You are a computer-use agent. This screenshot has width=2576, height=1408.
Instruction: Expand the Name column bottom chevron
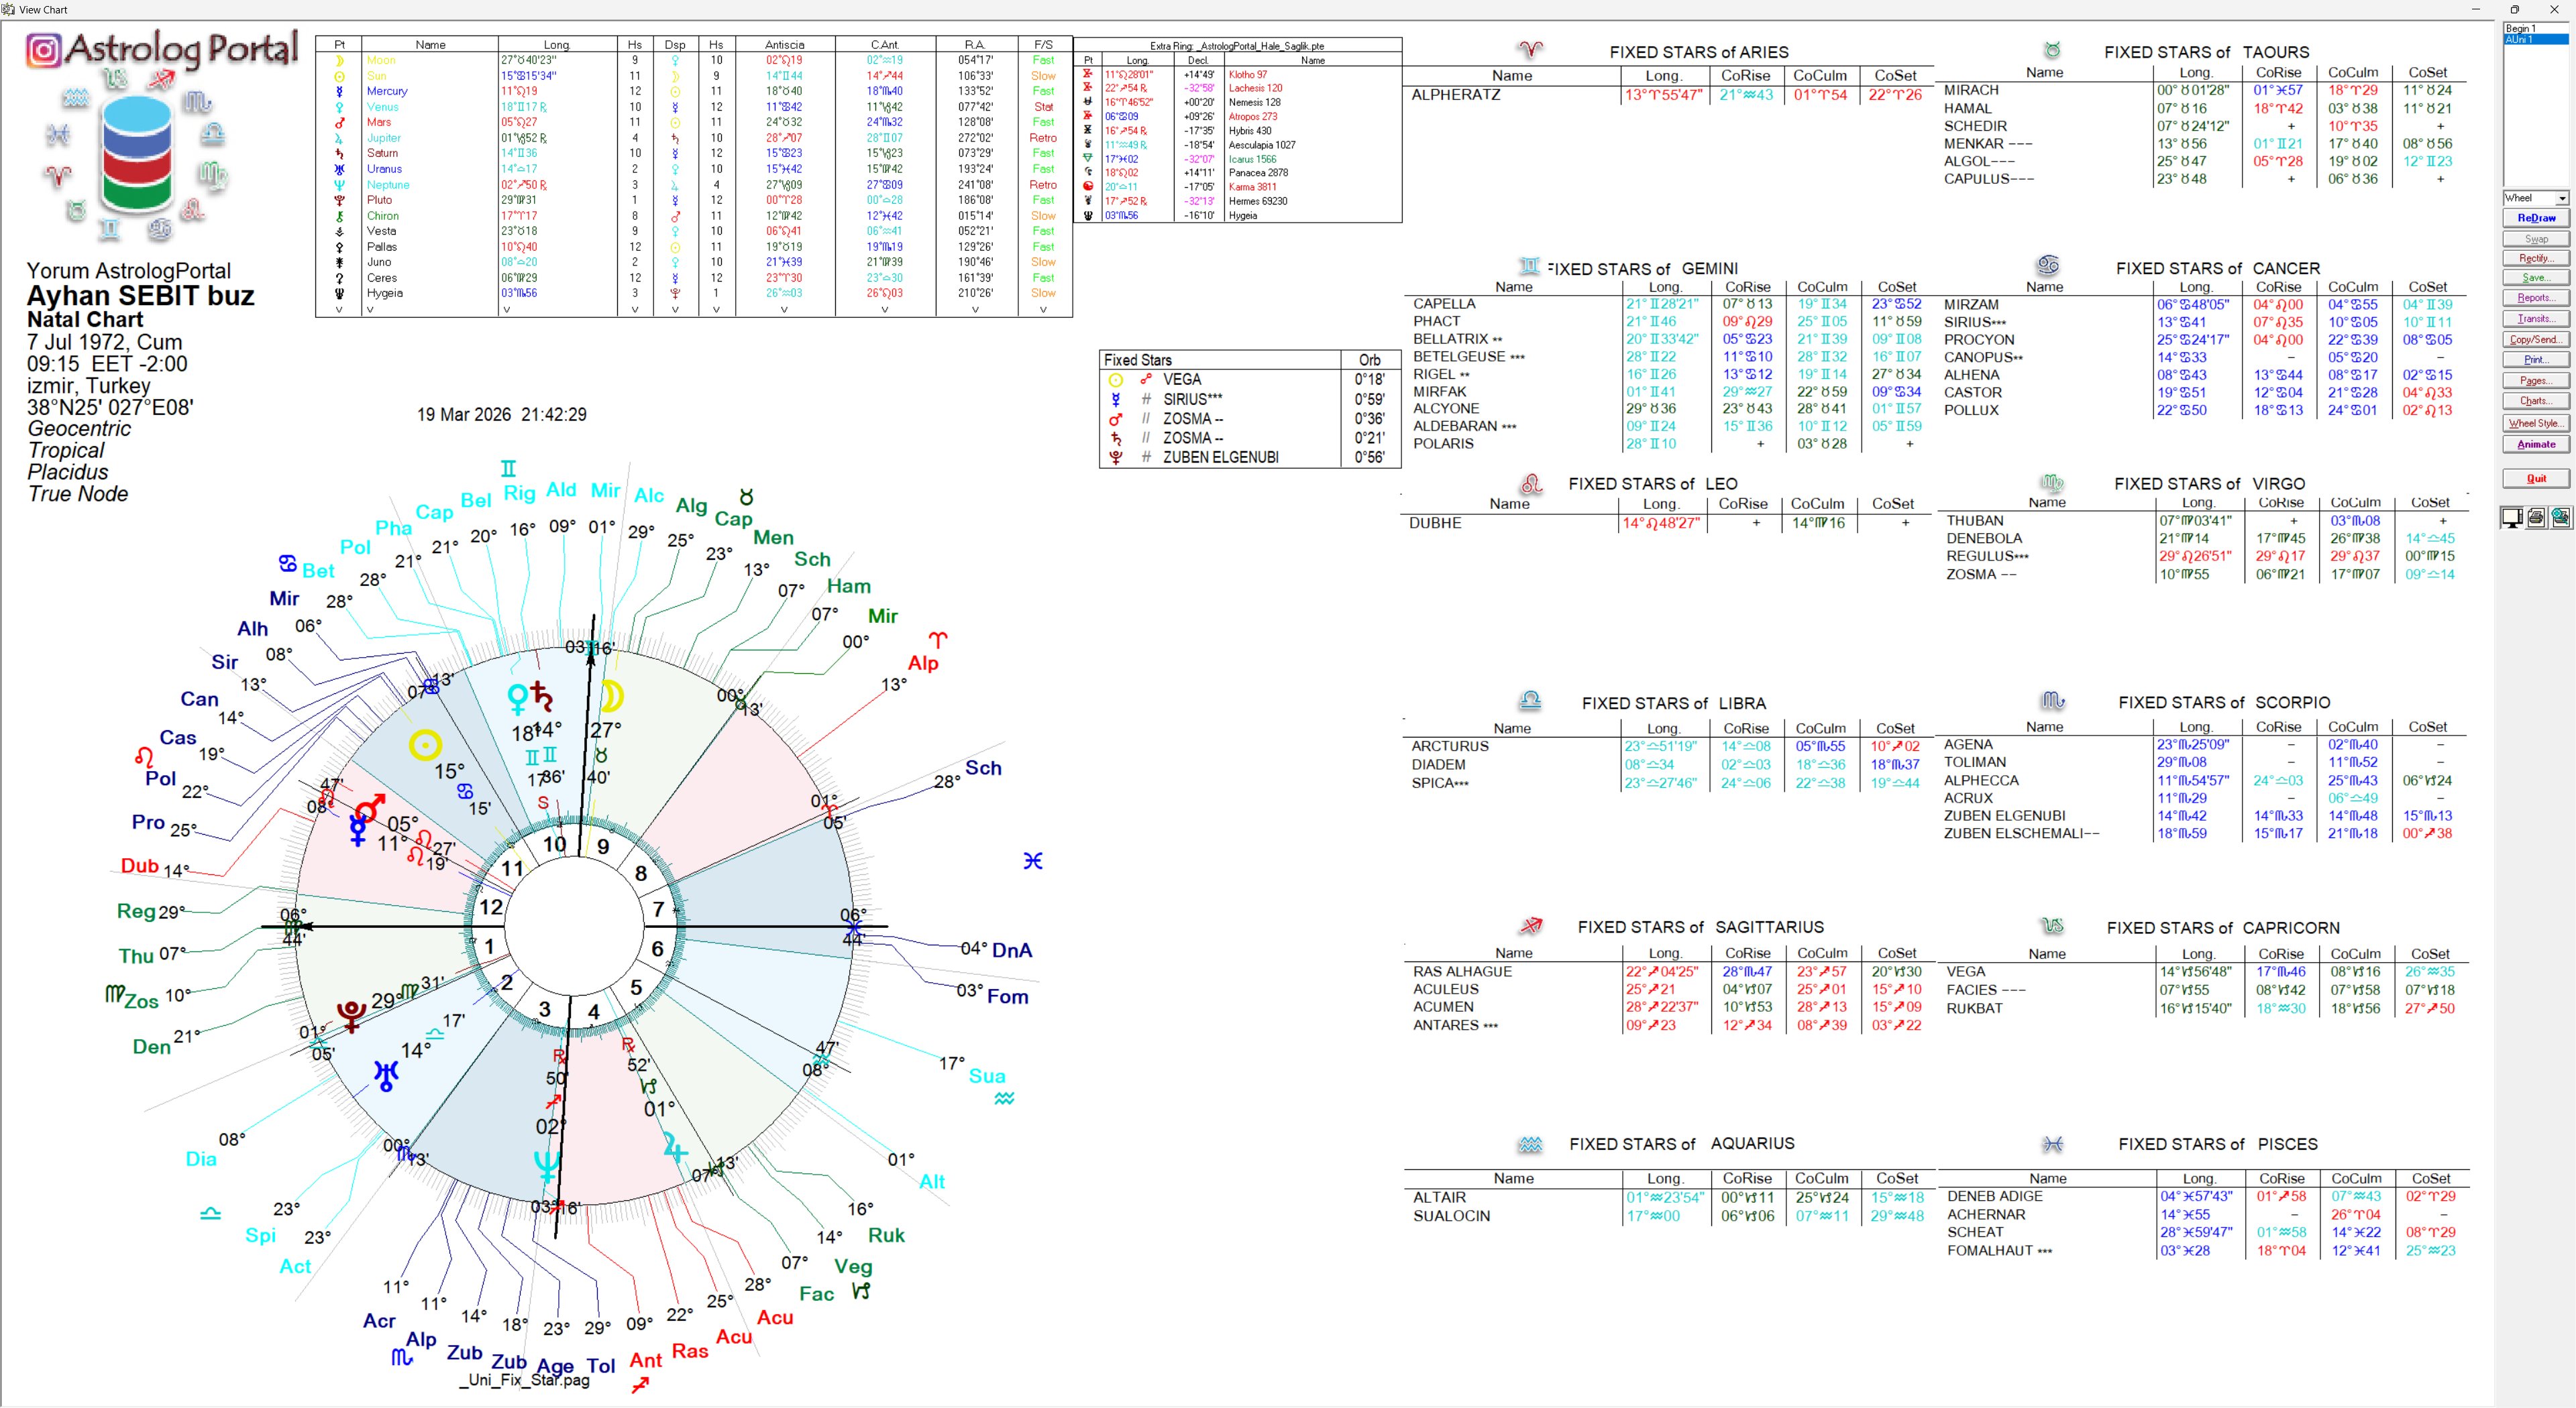click(x=370, y=310)
